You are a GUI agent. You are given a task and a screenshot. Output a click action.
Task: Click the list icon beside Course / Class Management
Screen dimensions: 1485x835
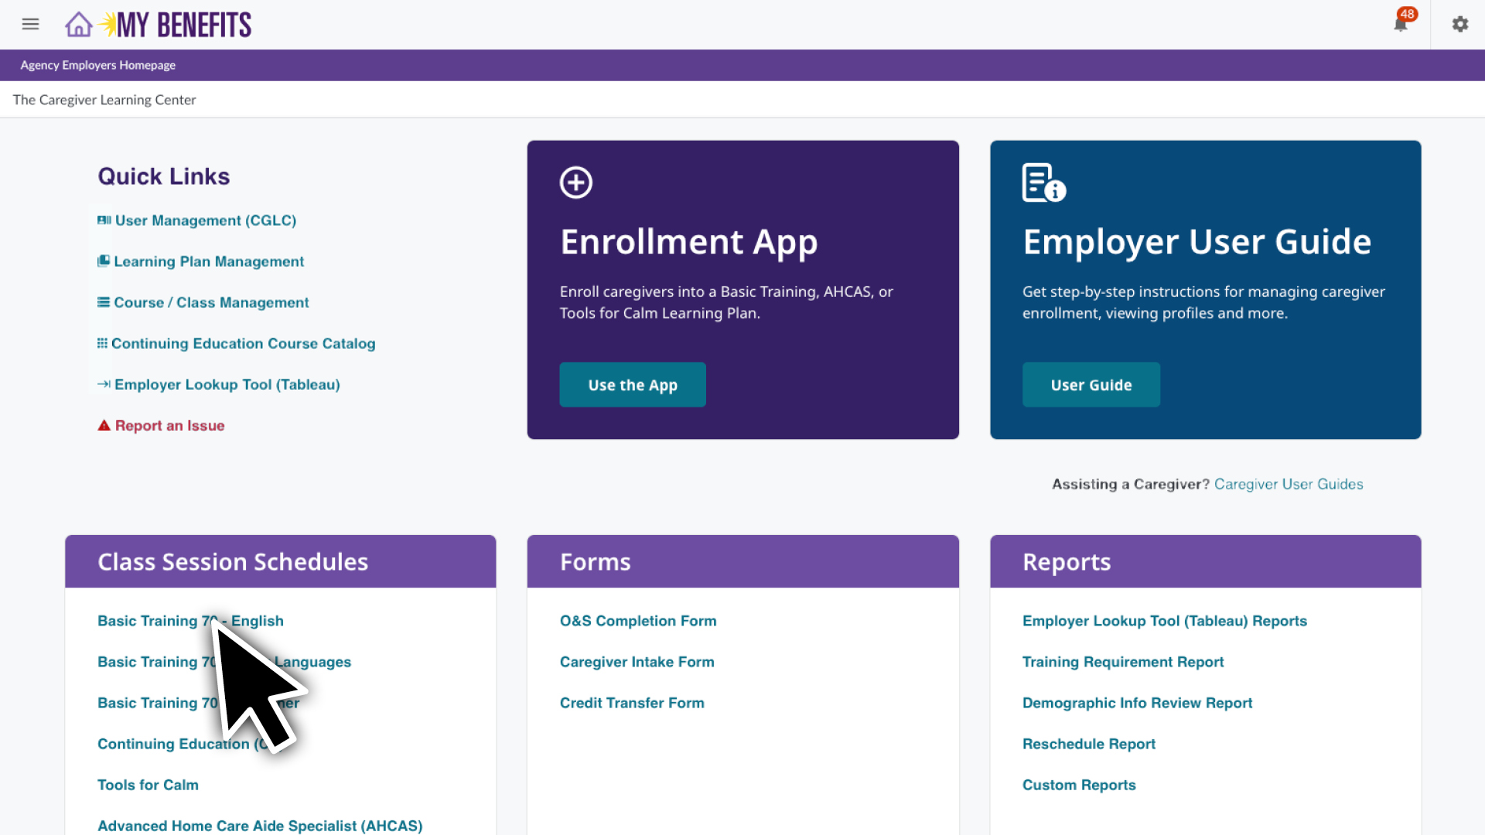pyautogui.click(x=103, y=302)
